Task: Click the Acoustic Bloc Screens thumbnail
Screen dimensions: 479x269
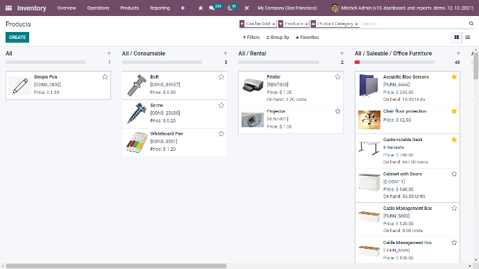Action: coord(369,85)
